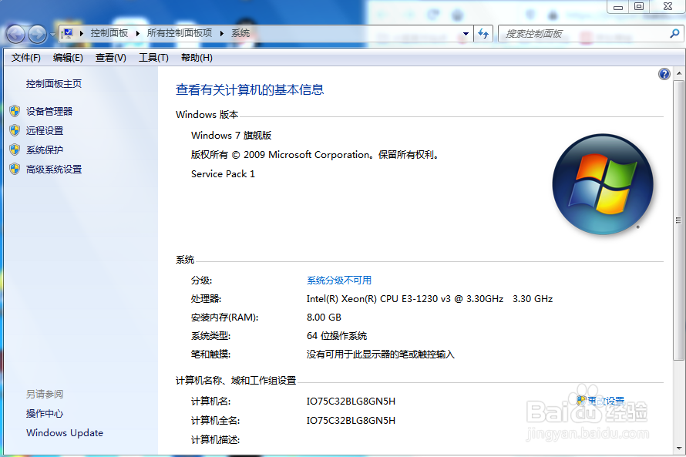The height and width of the screenshot is (457, 686).
Task: Click 系统分级不可用 rating link
Action: [339, 280]
